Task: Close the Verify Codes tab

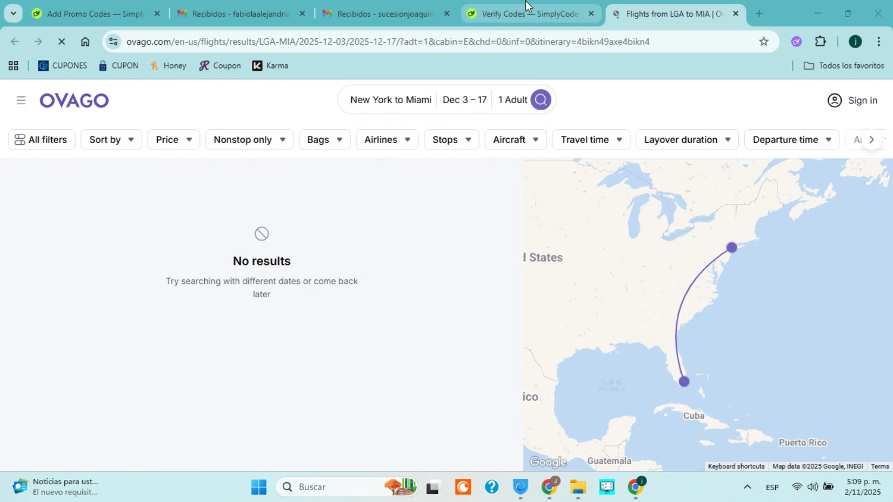Action: point(591,13)
